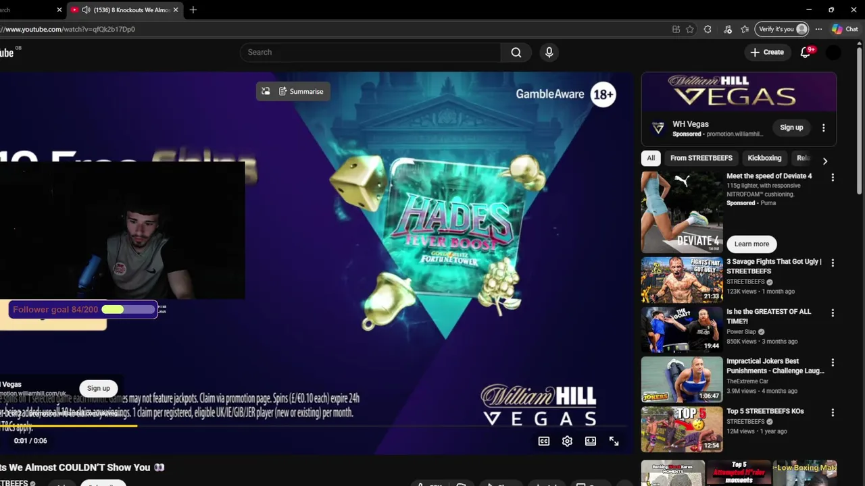Select the Kickboxing filter chip

click(764, 158)
